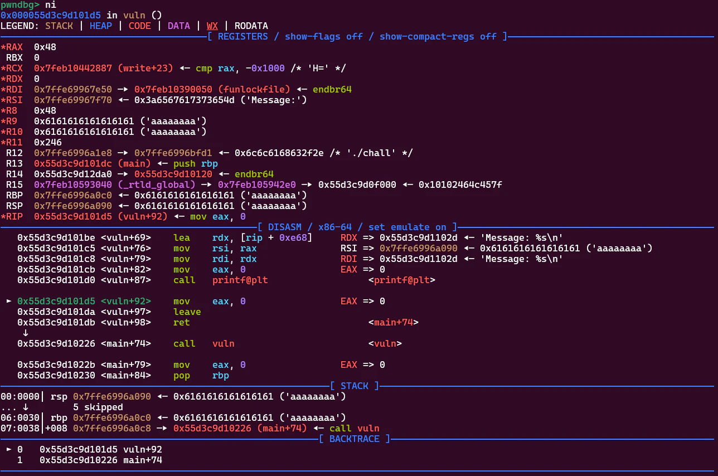Click backtrace frame 1 main+74

click(89, 460)
